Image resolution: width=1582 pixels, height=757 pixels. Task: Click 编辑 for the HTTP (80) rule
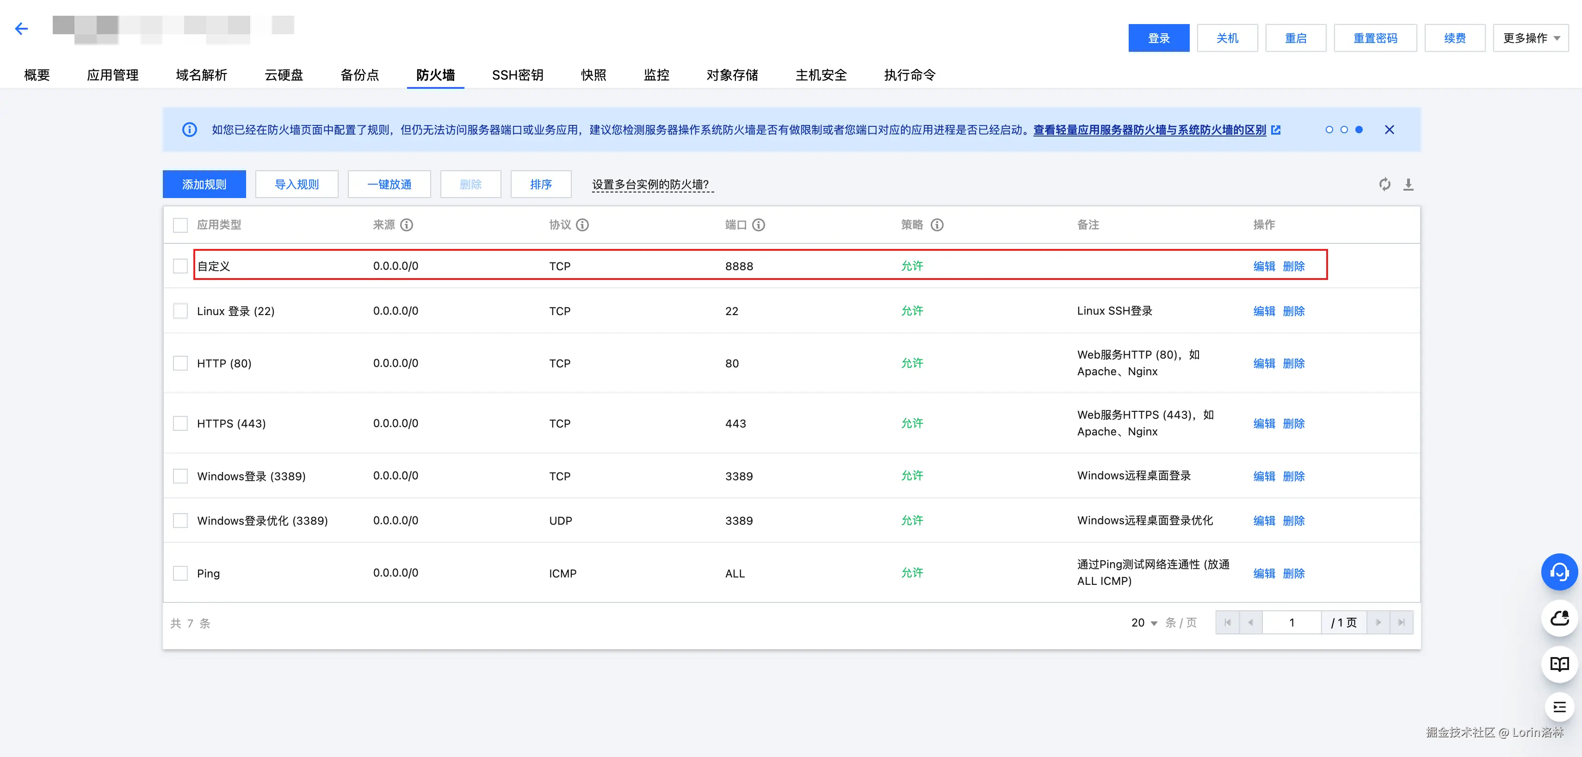[x=1264, y=363]
